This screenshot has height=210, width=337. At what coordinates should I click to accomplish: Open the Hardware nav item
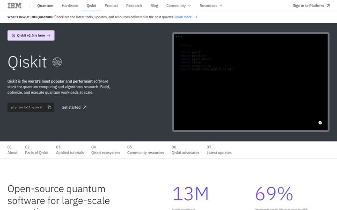[70, 6]
